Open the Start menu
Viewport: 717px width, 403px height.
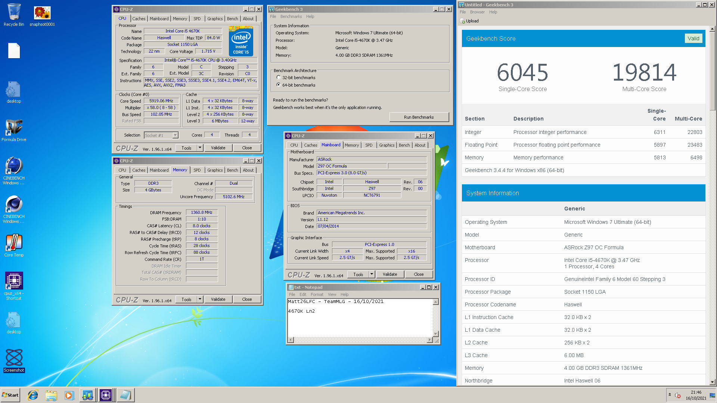(10, 395)
